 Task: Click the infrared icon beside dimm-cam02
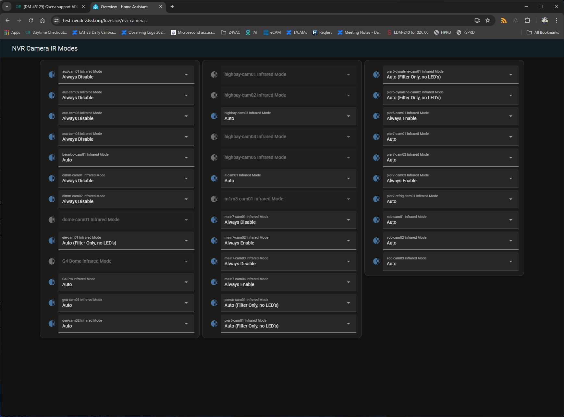point(52,199)
